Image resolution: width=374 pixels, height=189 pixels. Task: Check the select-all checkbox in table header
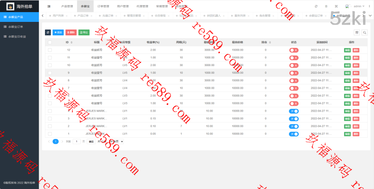(50, 42)
